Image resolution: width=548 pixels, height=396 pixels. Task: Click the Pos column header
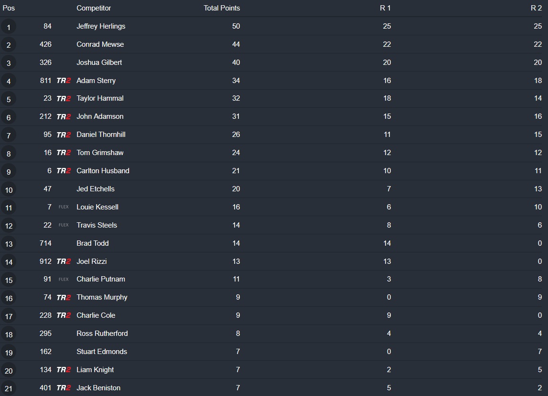tap(9, 8)
